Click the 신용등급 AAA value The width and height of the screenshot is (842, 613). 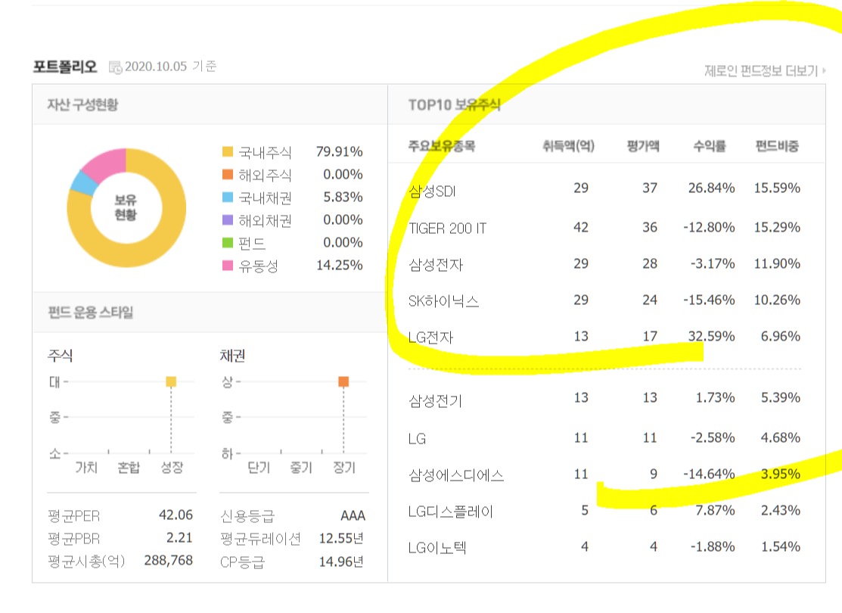[353, 516]
